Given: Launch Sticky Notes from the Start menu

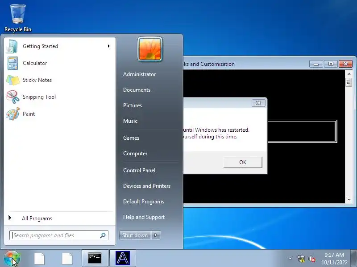Looking at the screenshot, I should coord(60,80).
